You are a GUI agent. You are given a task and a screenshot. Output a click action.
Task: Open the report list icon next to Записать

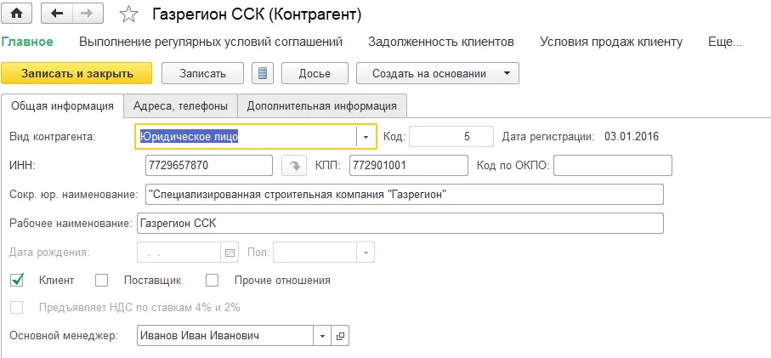[x=263, y=73]
